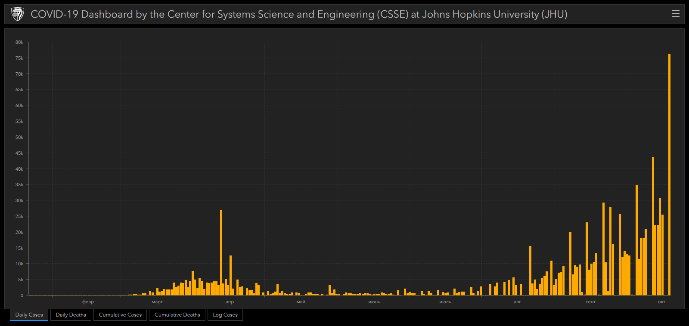
Task: Click the 0 label on the y-axis
Action: pos(22,295)
